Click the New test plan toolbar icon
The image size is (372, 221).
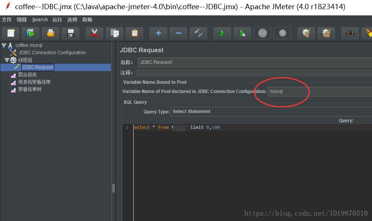tap(11, 33)
